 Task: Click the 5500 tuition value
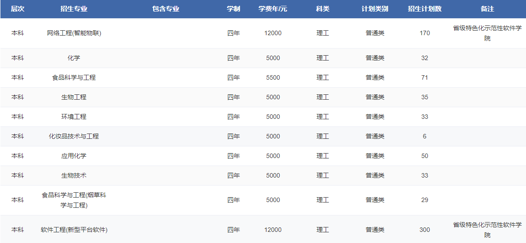[273, 77]
